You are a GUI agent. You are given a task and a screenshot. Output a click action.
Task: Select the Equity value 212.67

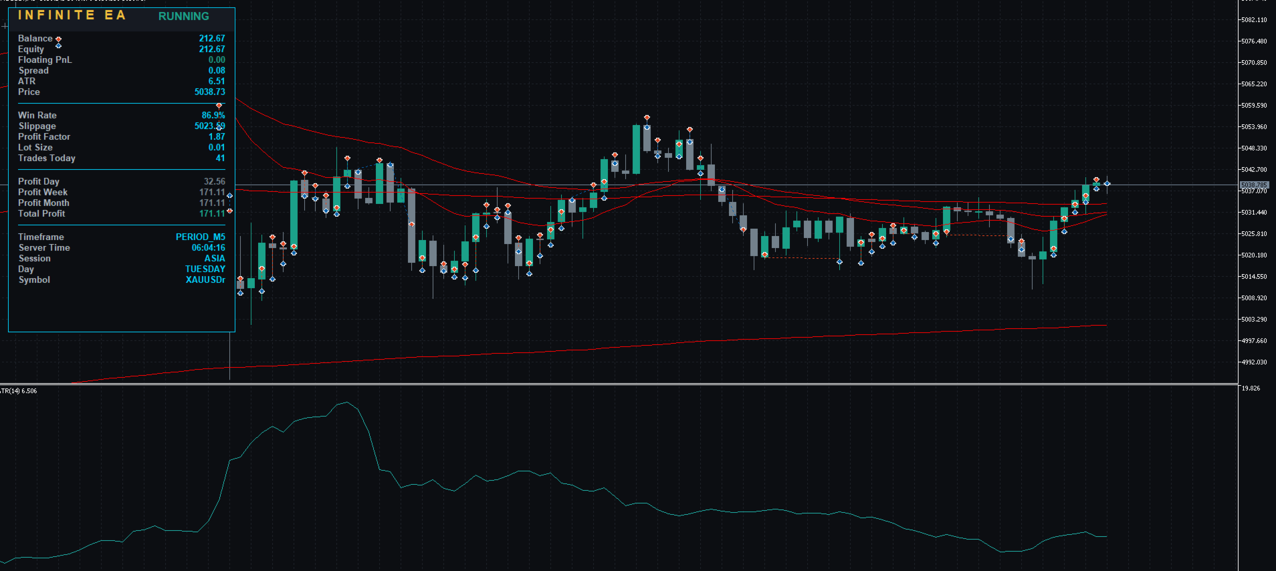212,49
